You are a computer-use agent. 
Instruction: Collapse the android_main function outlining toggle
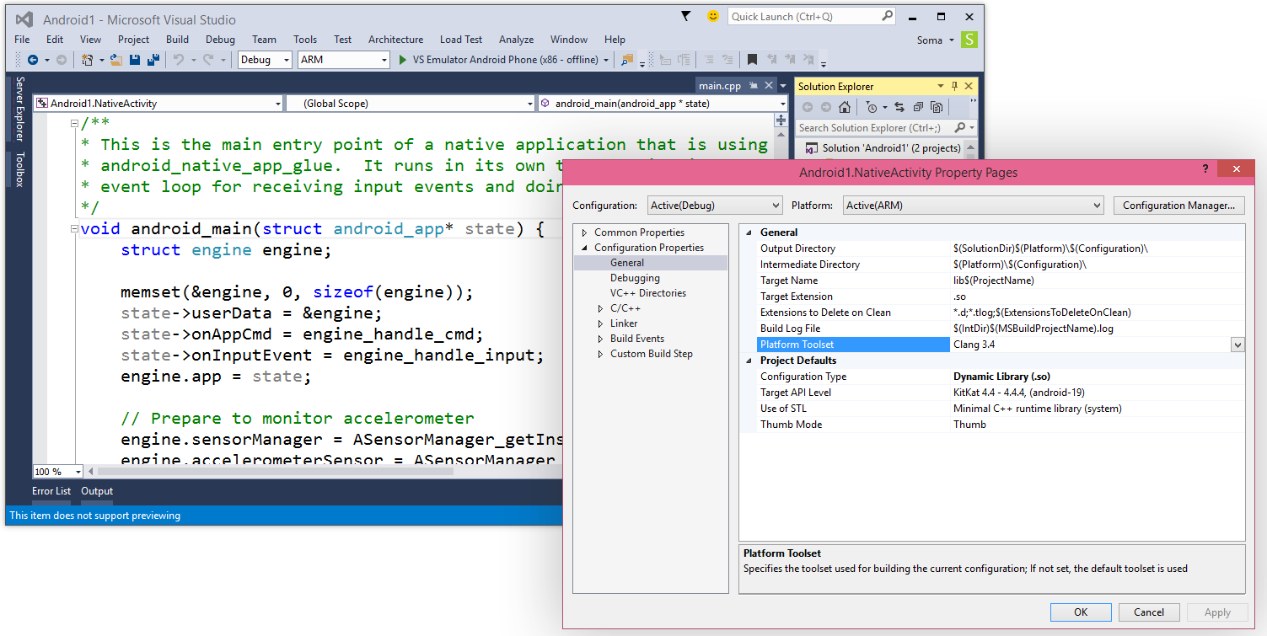(x=75, y=228)
